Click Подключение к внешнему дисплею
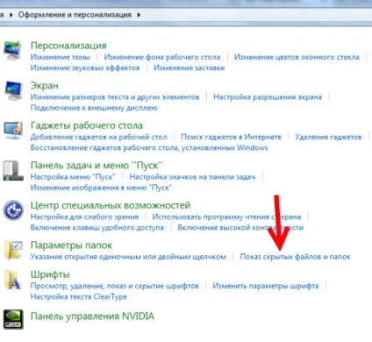372x342 pixels. pos(94,108)
